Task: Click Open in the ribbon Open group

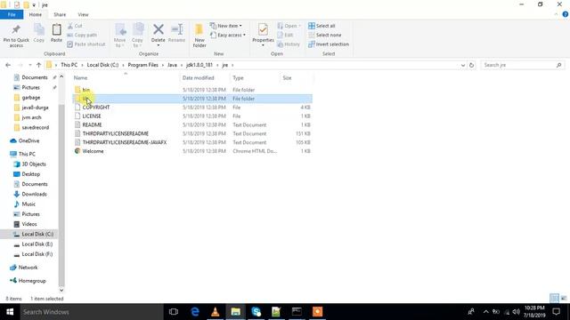Action: point(289,26)
